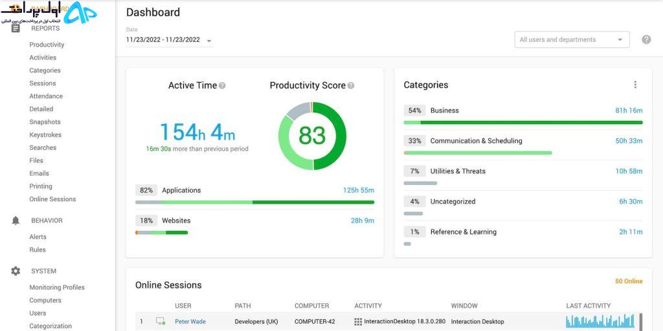Screen dimensions: 663x331
Task: Click the info icon beside Productivity Score
Action: (351, 86)
